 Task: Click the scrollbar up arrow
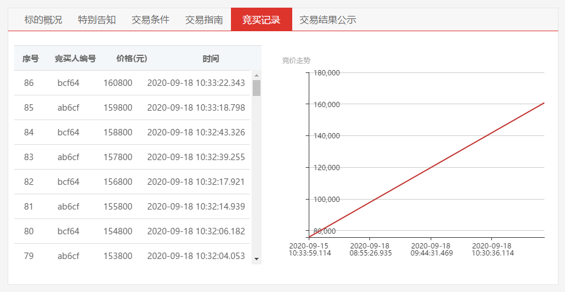pyautogui.click(x=256, y=75)
